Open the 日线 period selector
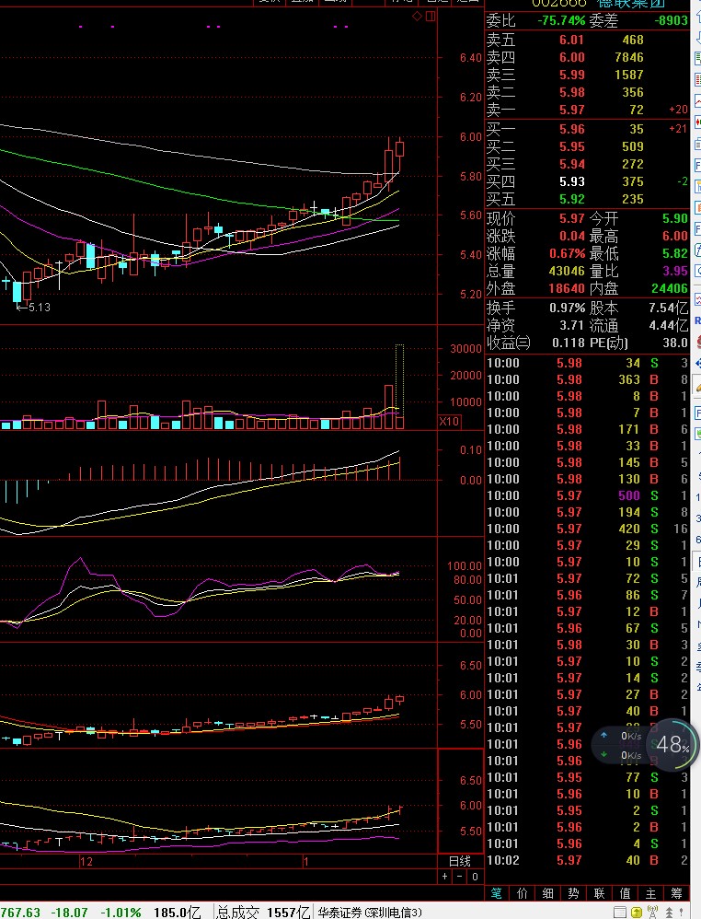Screen dimensions: 701x919 click(460, 861)
